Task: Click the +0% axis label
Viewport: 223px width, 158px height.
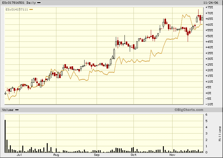Action: (x=209, y=93)
